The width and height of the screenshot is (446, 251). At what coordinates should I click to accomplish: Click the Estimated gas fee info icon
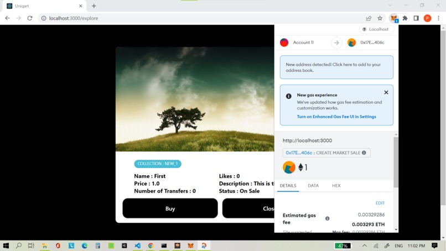point(328,218)
